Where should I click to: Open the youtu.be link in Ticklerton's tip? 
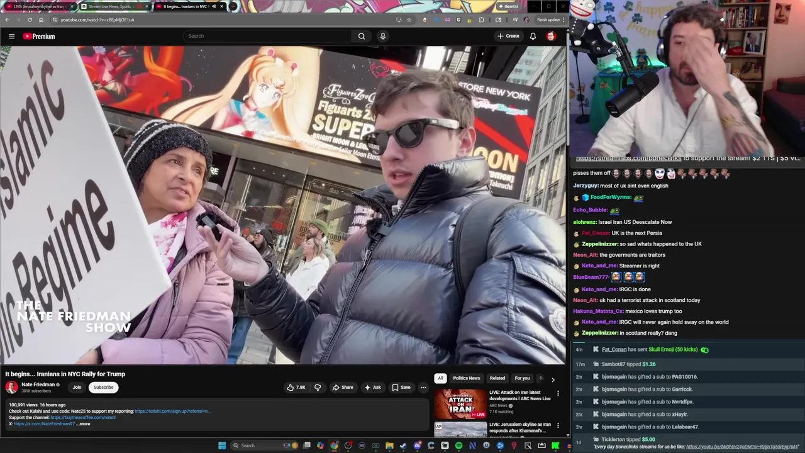click(742, 447)
